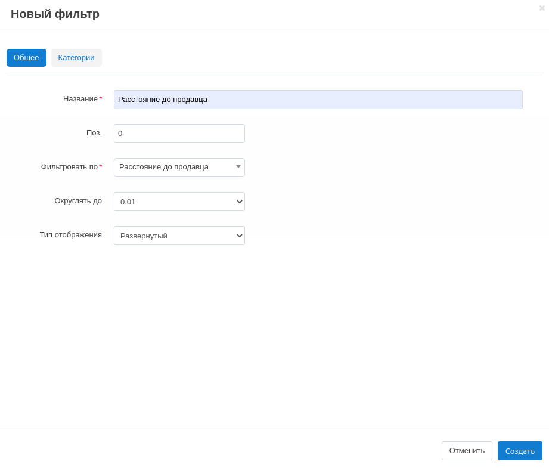Viewport: 549px width, 471px height.
Task: Focus the Название input field
Action: click(318, 100)
